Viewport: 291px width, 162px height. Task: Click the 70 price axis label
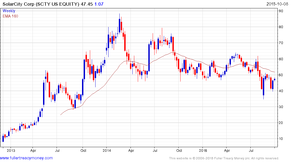281,43
